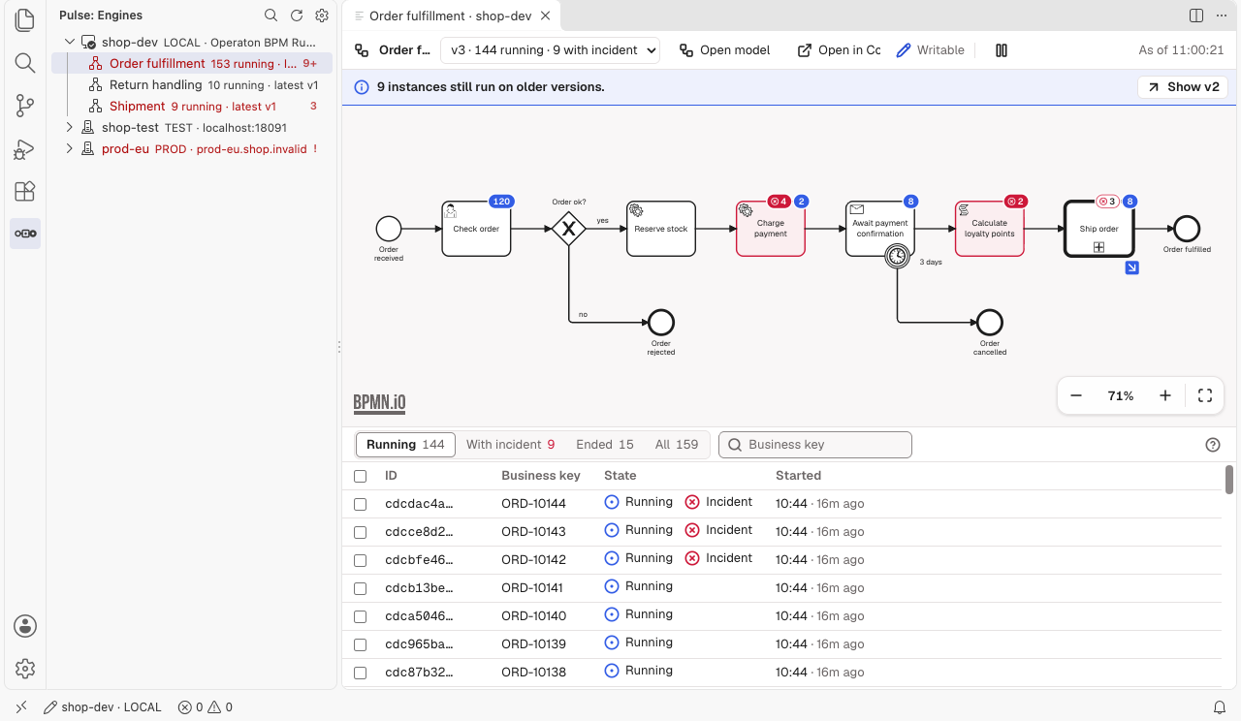Select Return handling process in tree
The image size is (1241, 721).
click(x=192, y=84)
